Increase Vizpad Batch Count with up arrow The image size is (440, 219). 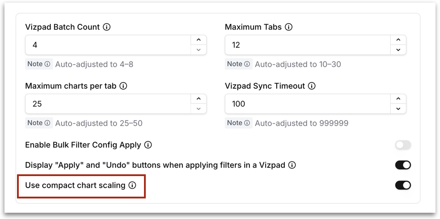(x=199, y=40)
